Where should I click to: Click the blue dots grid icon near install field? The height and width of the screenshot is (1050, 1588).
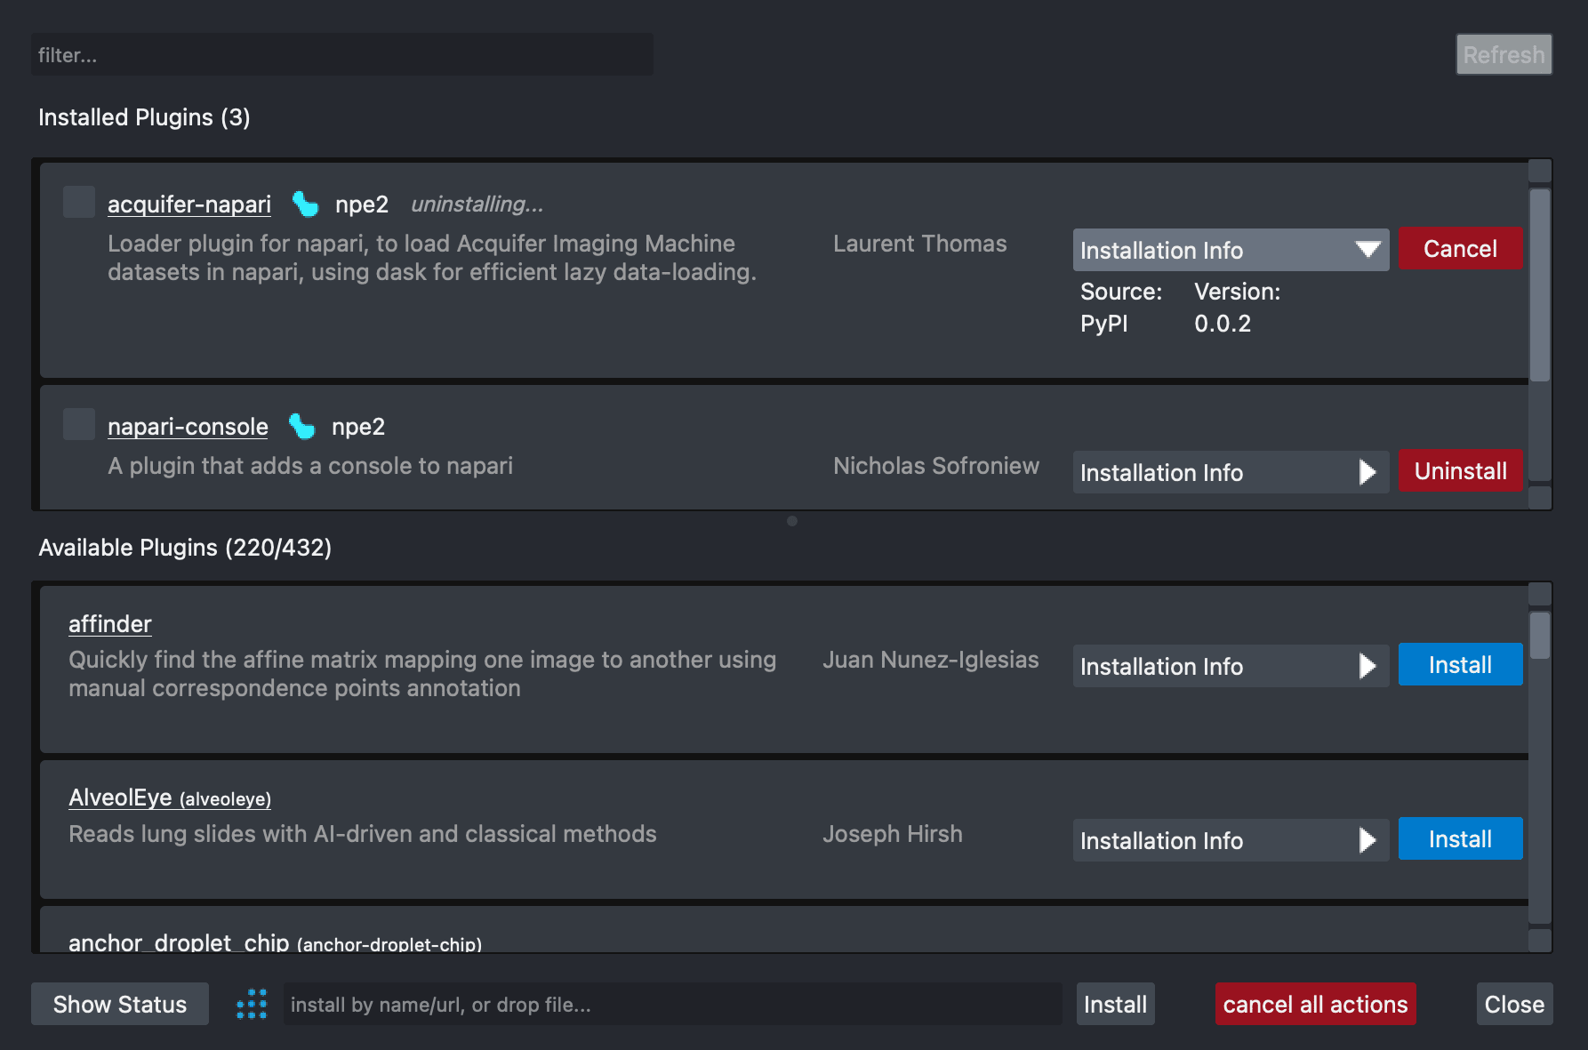click(252, 1003)
